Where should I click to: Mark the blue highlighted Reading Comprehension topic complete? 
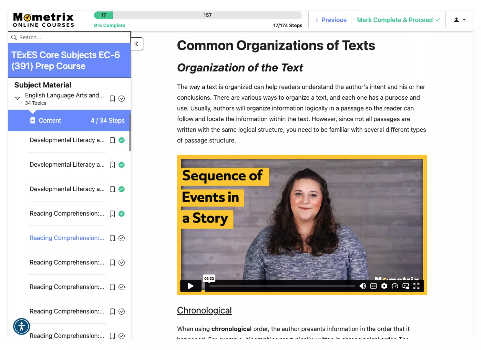tap(122, 238)
